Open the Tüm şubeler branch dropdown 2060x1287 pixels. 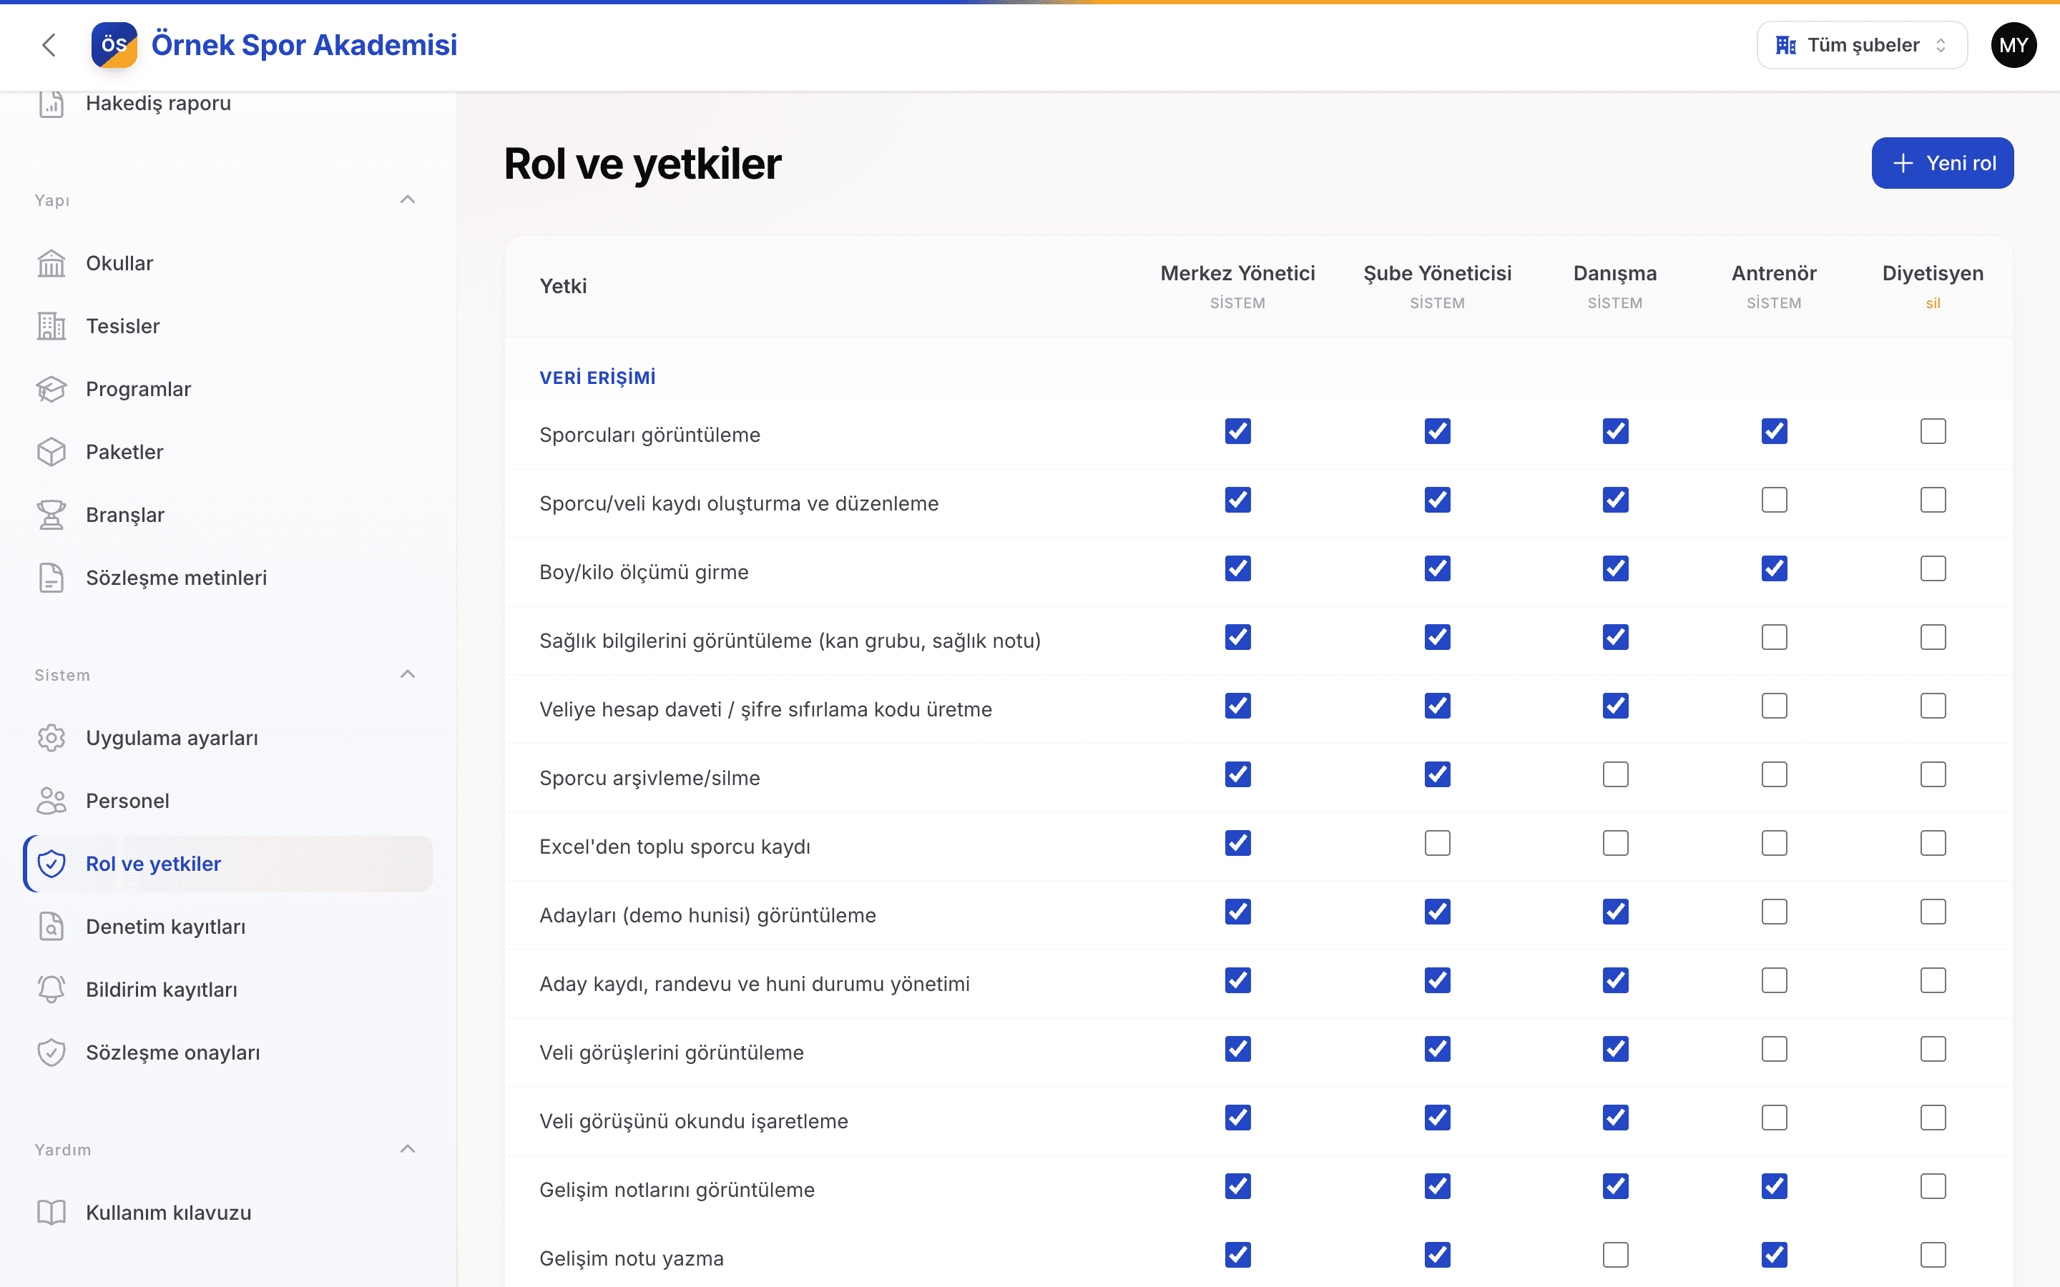1862,45
